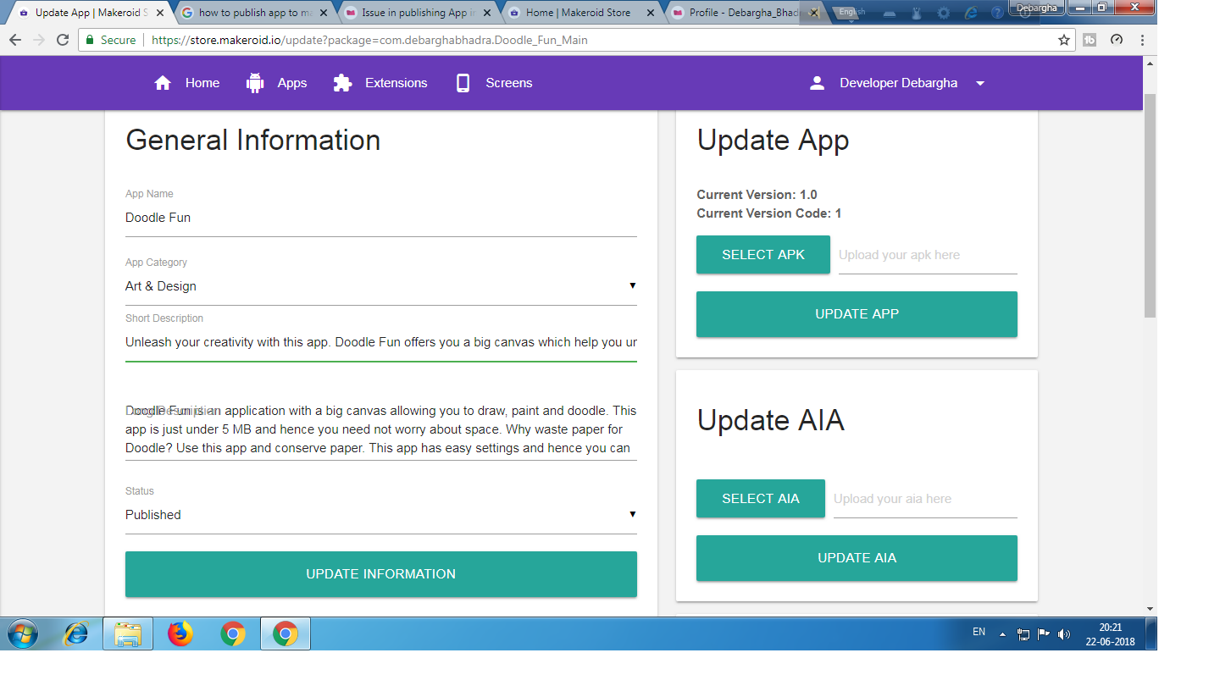Click the user profile avatar icon
The height and width of the screenshot is (686, 1220).
point(817,83)
